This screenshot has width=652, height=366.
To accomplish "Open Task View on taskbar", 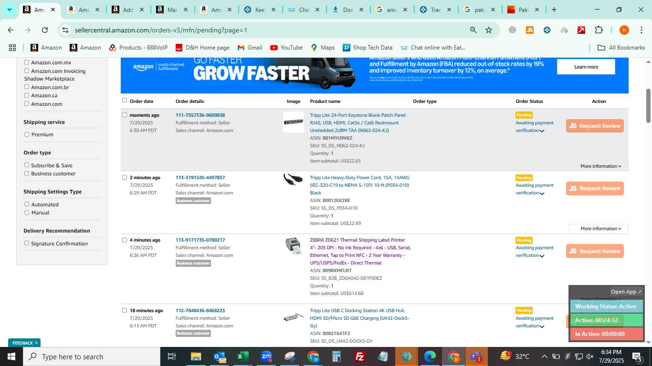I will (x=172, y=356).
